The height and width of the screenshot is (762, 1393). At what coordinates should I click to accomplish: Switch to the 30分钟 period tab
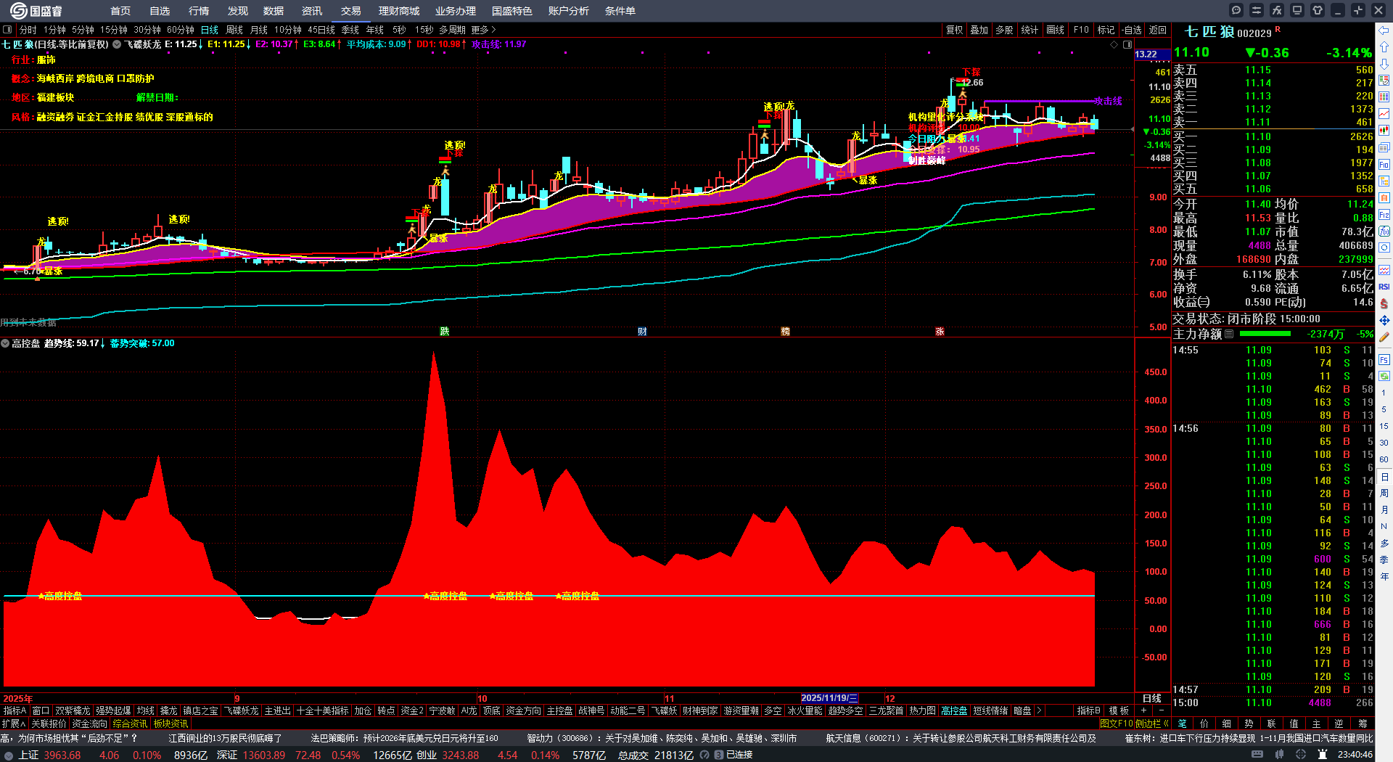click(x=147, y=30)
